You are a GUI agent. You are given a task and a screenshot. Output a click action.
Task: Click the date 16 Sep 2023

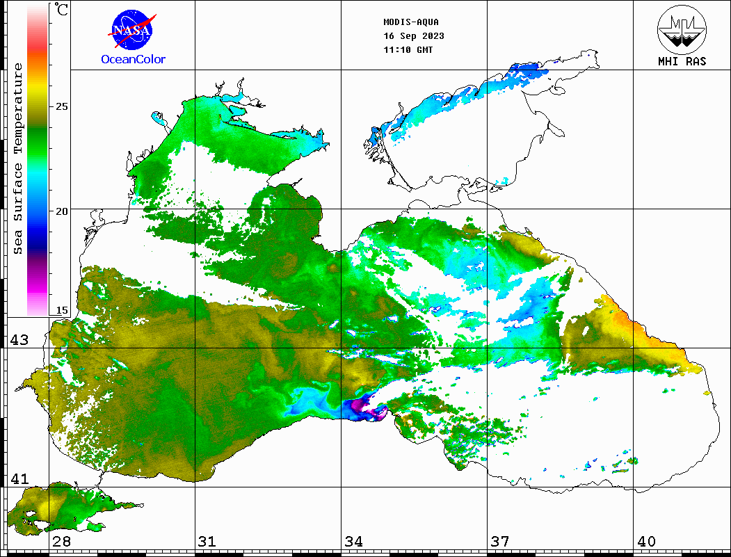414,36
